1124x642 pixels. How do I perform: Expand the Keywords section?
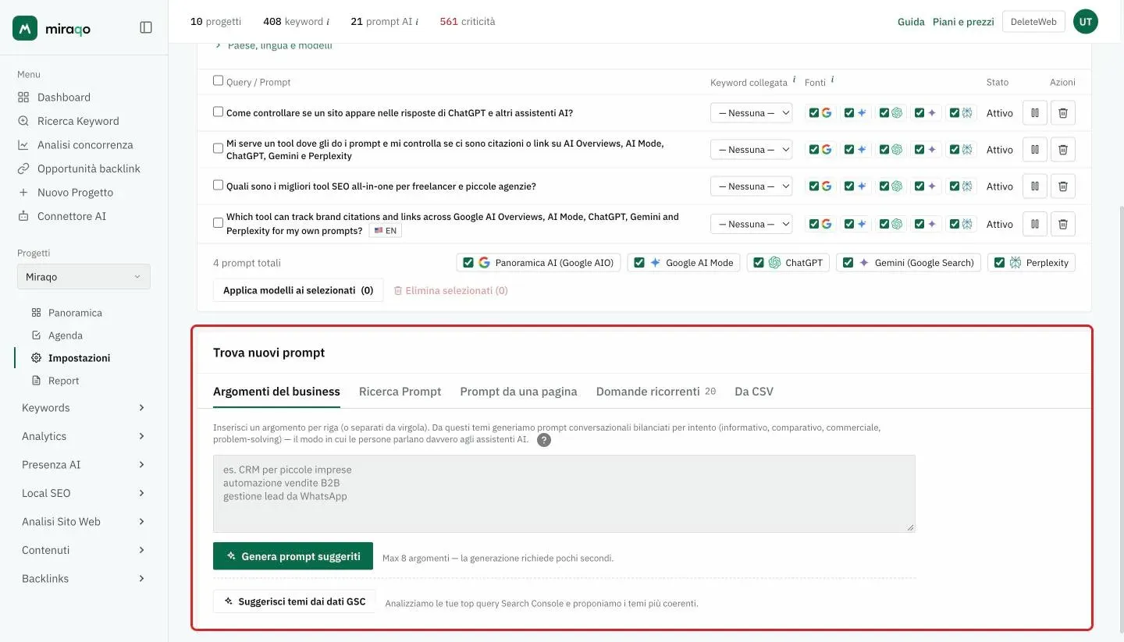pos(84,408)
